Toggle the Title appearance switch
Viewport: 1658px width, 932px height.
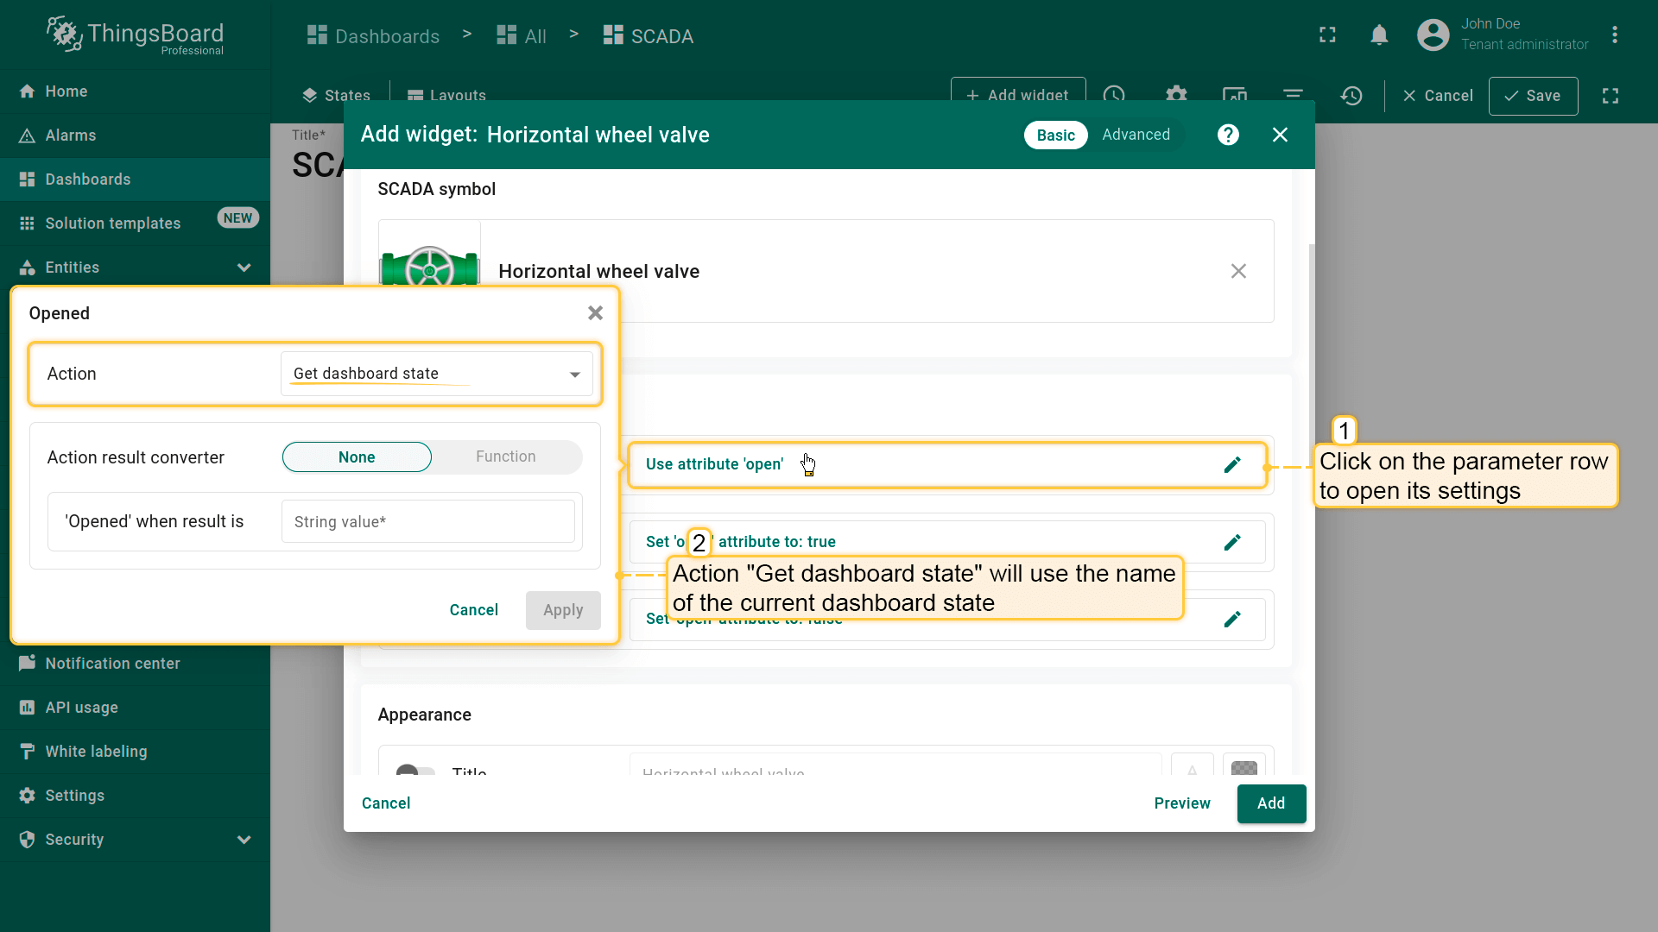pyautogui.click(x=415, y=770)
